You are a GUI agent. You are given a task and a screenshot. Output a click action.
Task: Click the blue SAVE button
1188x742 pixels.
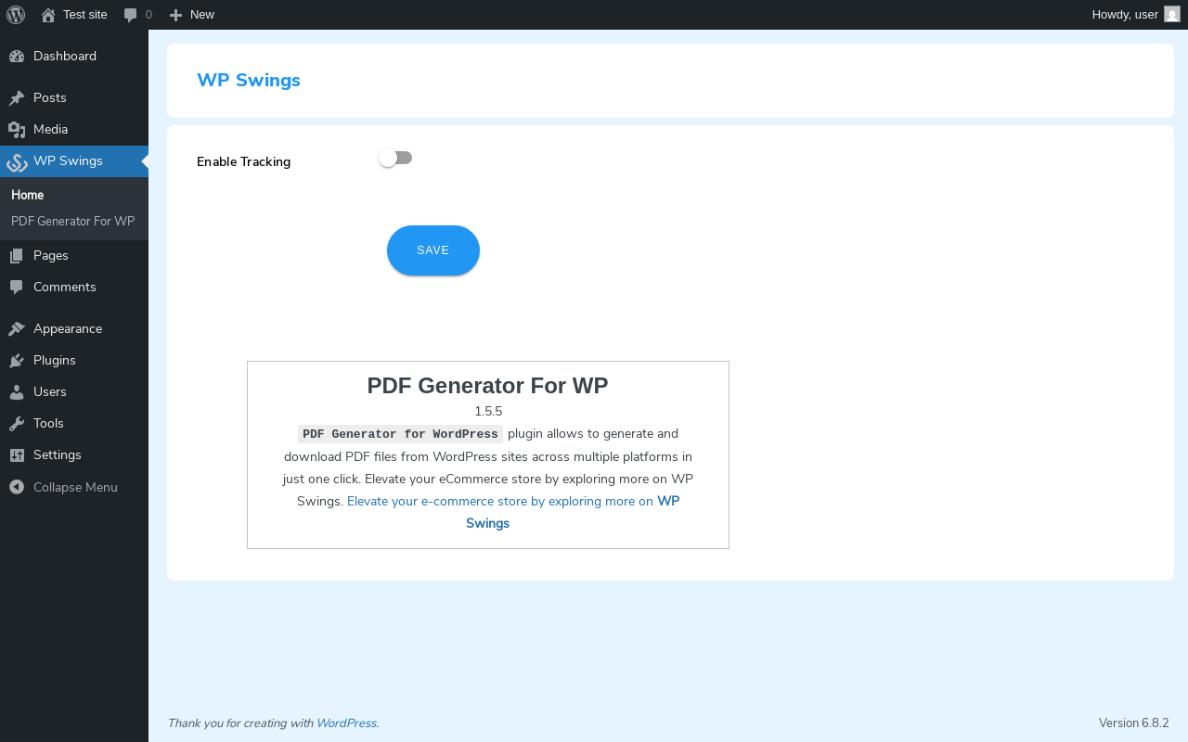[433, 250]
